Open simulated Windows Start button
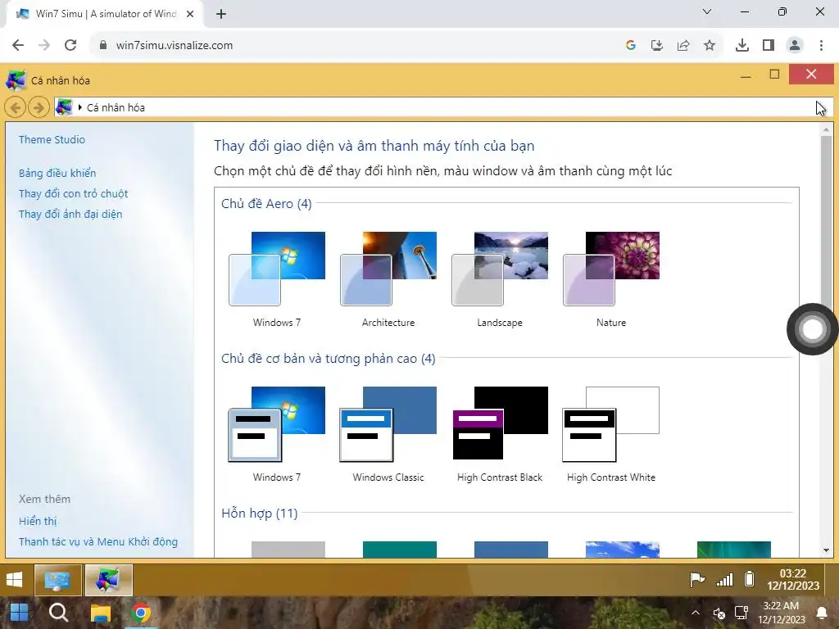 click(15, 580)
